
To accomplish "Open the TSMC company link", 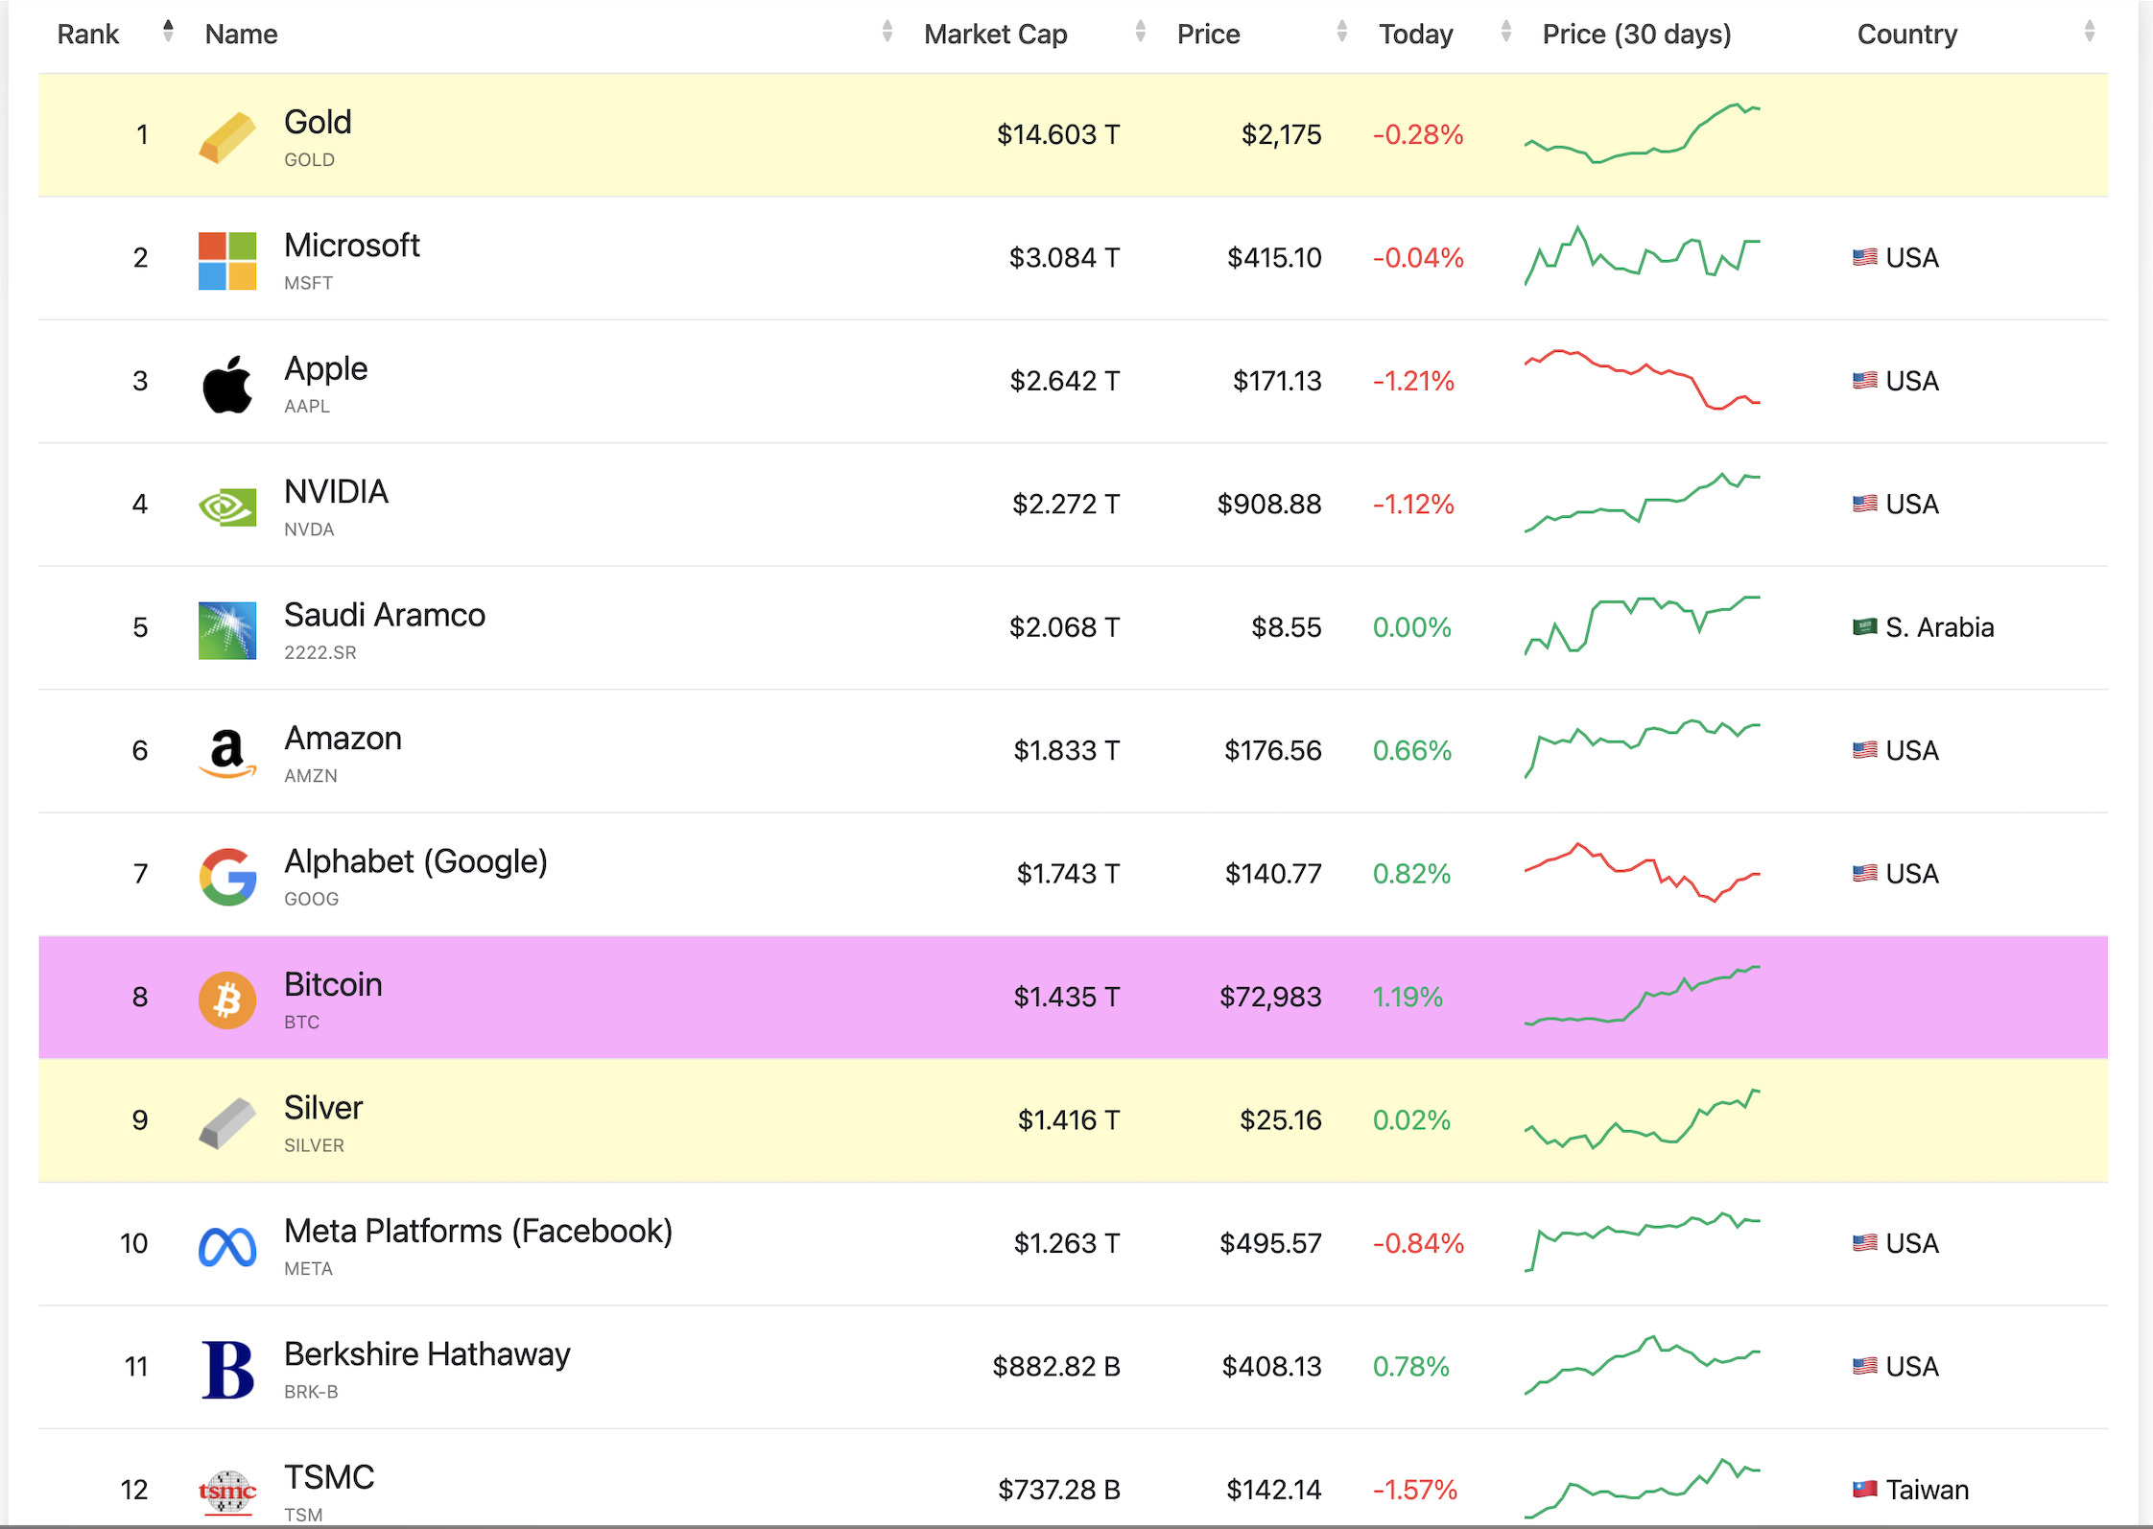I will click(x=329, y=1477).
